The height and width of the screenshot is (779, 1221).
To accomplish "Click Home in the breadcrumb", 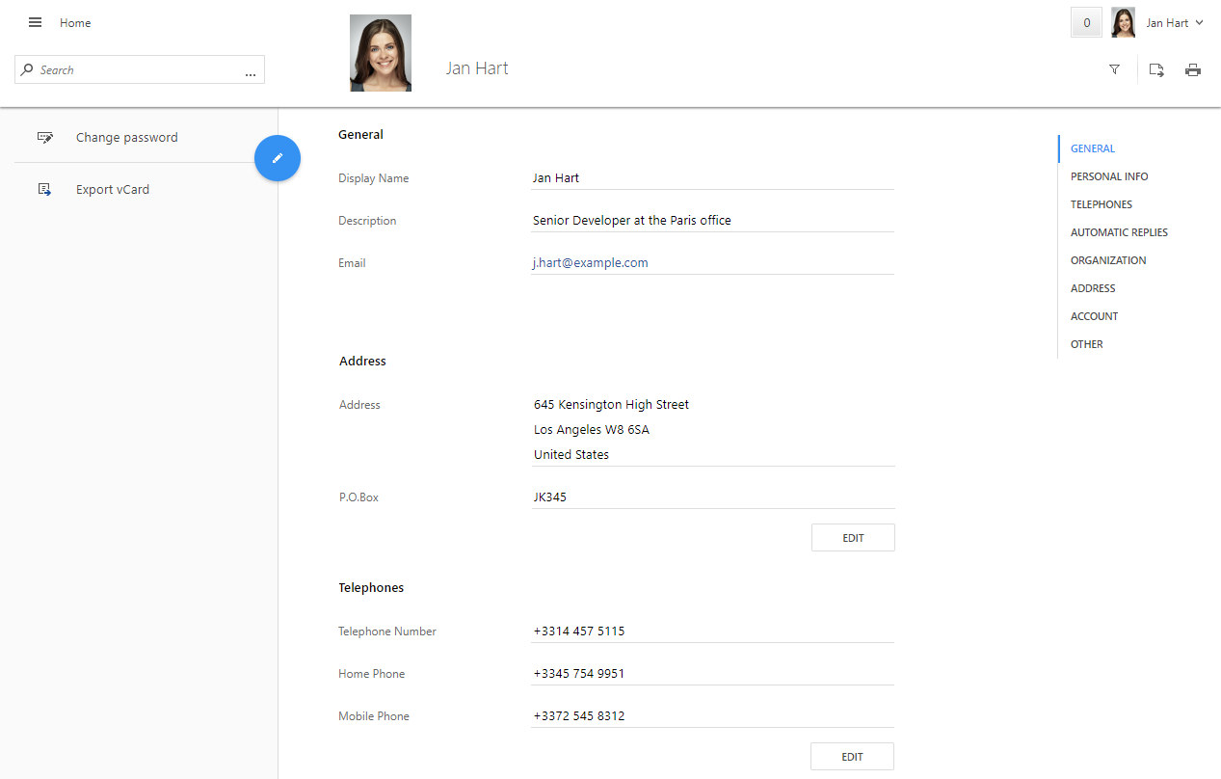I will point(74,22).
